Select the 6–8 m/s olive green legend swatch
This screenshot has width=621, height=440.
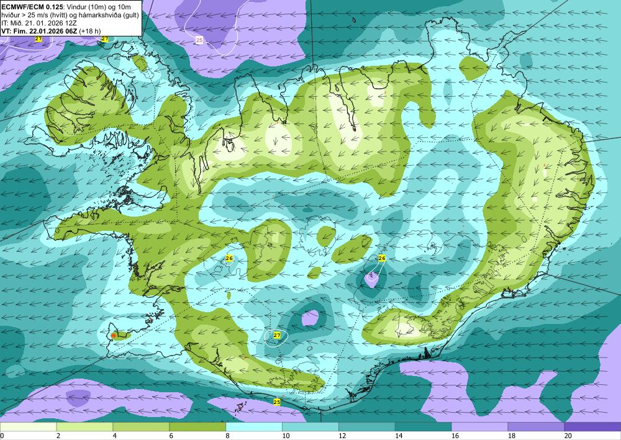[x=197, y=427]
